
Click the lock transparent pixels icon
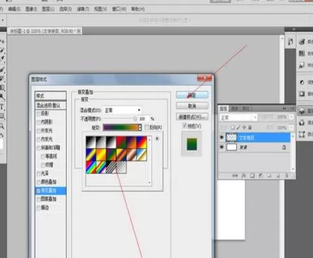(233, 127)
